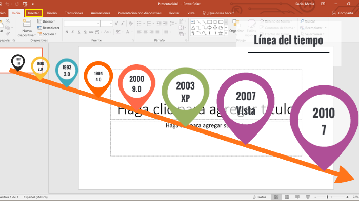
Task: Click the Compartir button
Action: (343, 13)
